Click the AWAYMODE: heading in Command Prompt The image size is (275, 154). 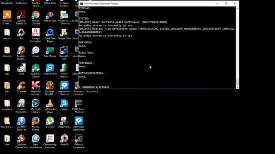(86, 42)
